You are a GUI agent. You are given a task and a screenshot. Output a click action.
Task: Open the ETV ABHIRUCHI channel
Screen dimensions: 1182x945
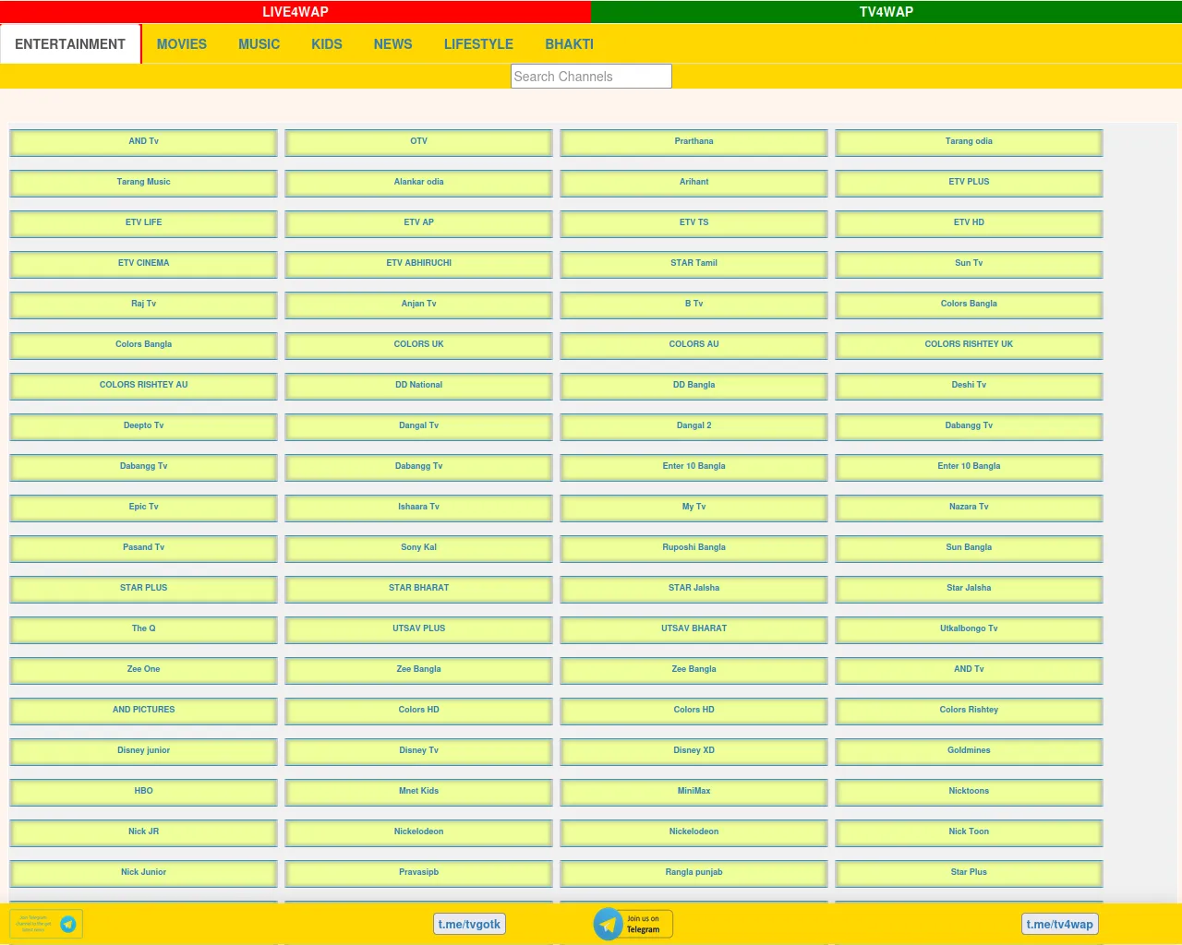click(419, 264)
